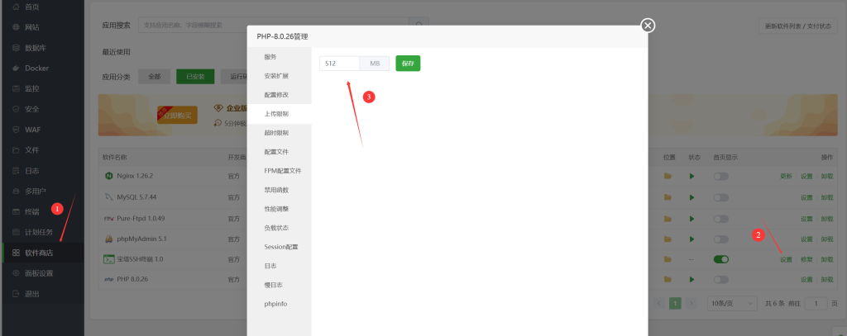Disable homepage display for 宝塔SSH终端
Viewport: 847px width, 336px height.
click(x=721, y=259)
